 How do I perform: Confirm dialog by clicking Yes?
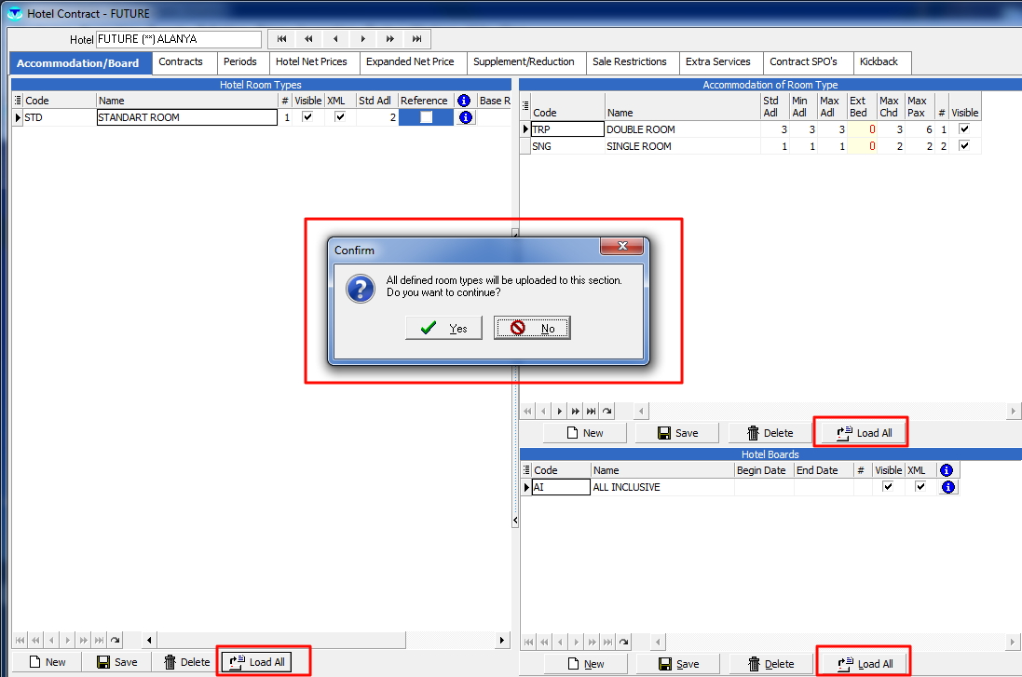(x=443, y=328)
